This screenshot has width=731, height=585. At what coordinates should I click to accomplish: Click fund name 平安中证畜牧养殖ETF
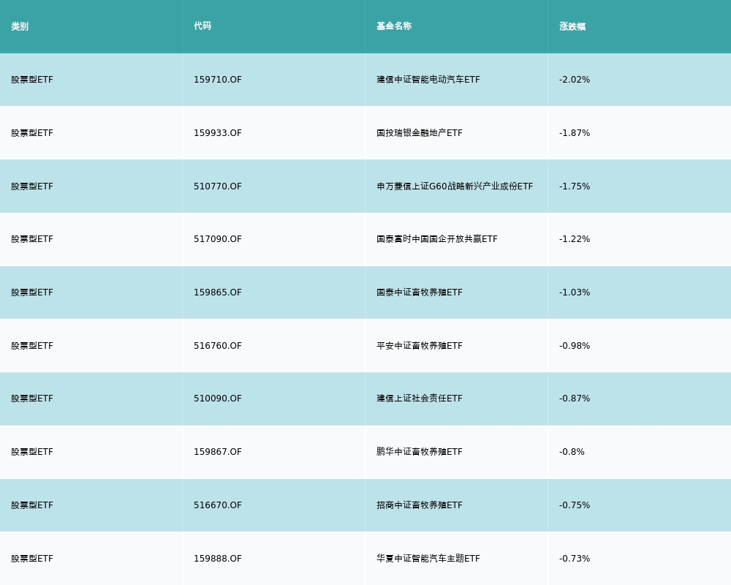click(x=420, y=346)
